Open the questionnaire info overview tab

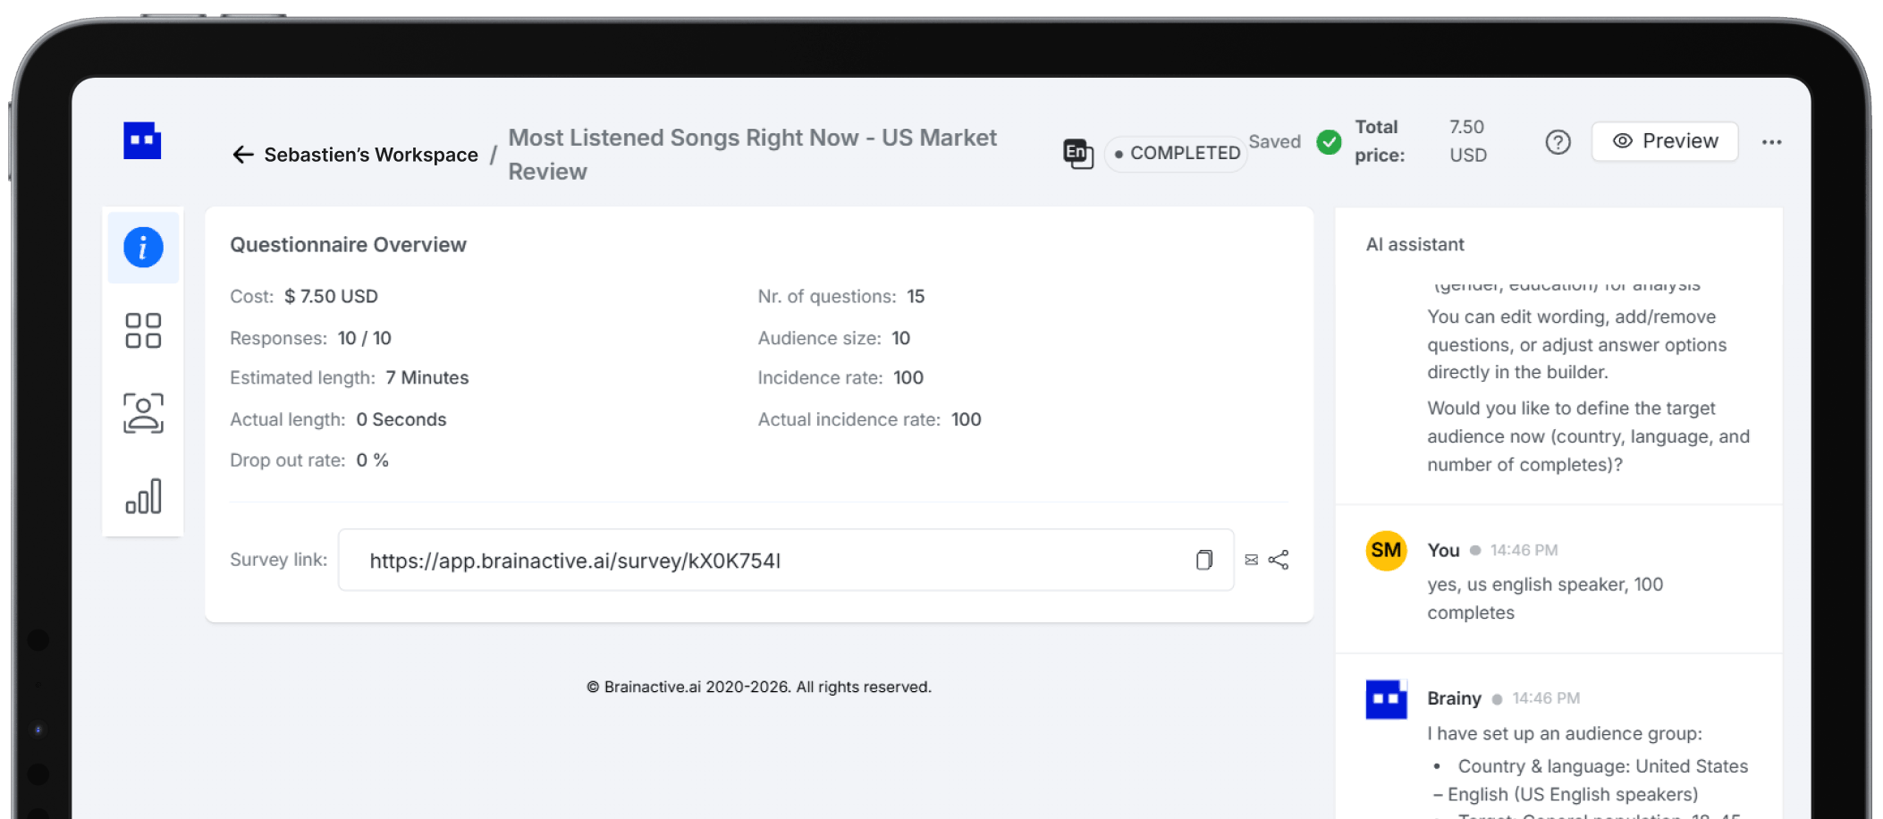click(143, 248)
